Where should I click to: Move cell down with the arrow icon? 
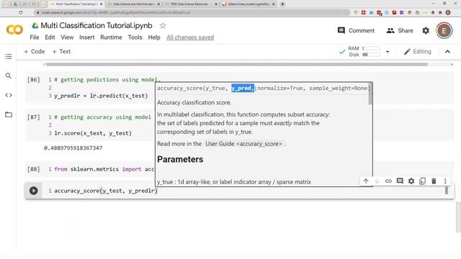coord(377,181)
